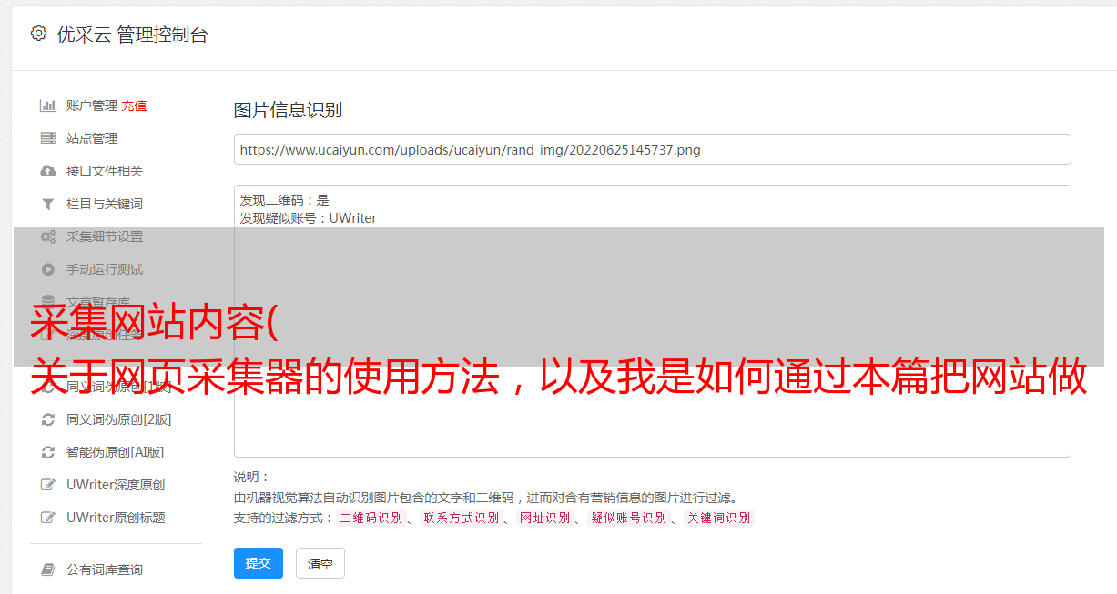1117x594 pixels.
Task: Click the play icon for 手动运行测试
Action: click(x=48, y=269)
